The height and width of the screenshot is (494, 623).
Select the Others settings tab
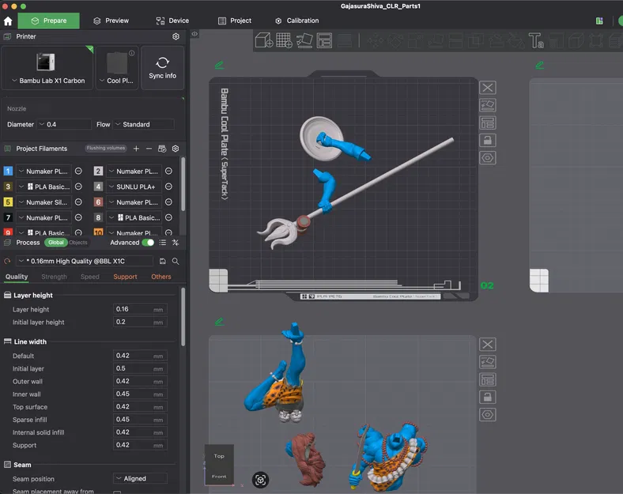point(161,277)
